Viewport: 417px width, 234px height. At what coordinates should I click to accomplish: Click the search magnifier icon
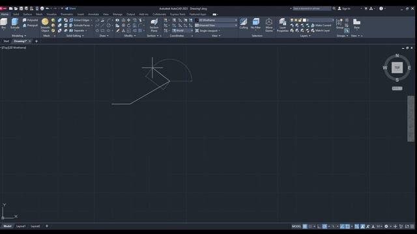[x=334, y=8]
